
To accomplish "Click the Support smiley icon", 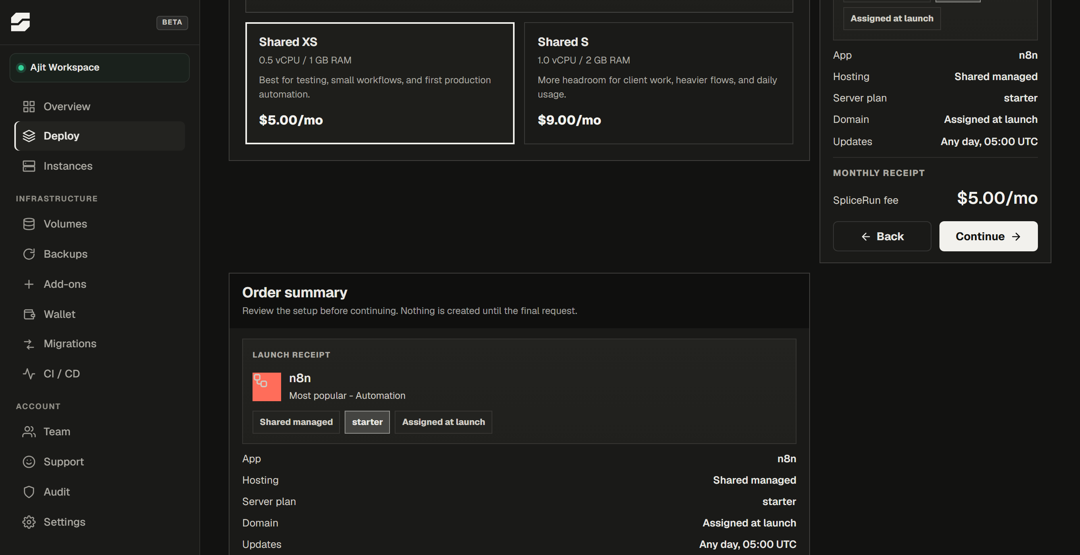I will (29, 462).
